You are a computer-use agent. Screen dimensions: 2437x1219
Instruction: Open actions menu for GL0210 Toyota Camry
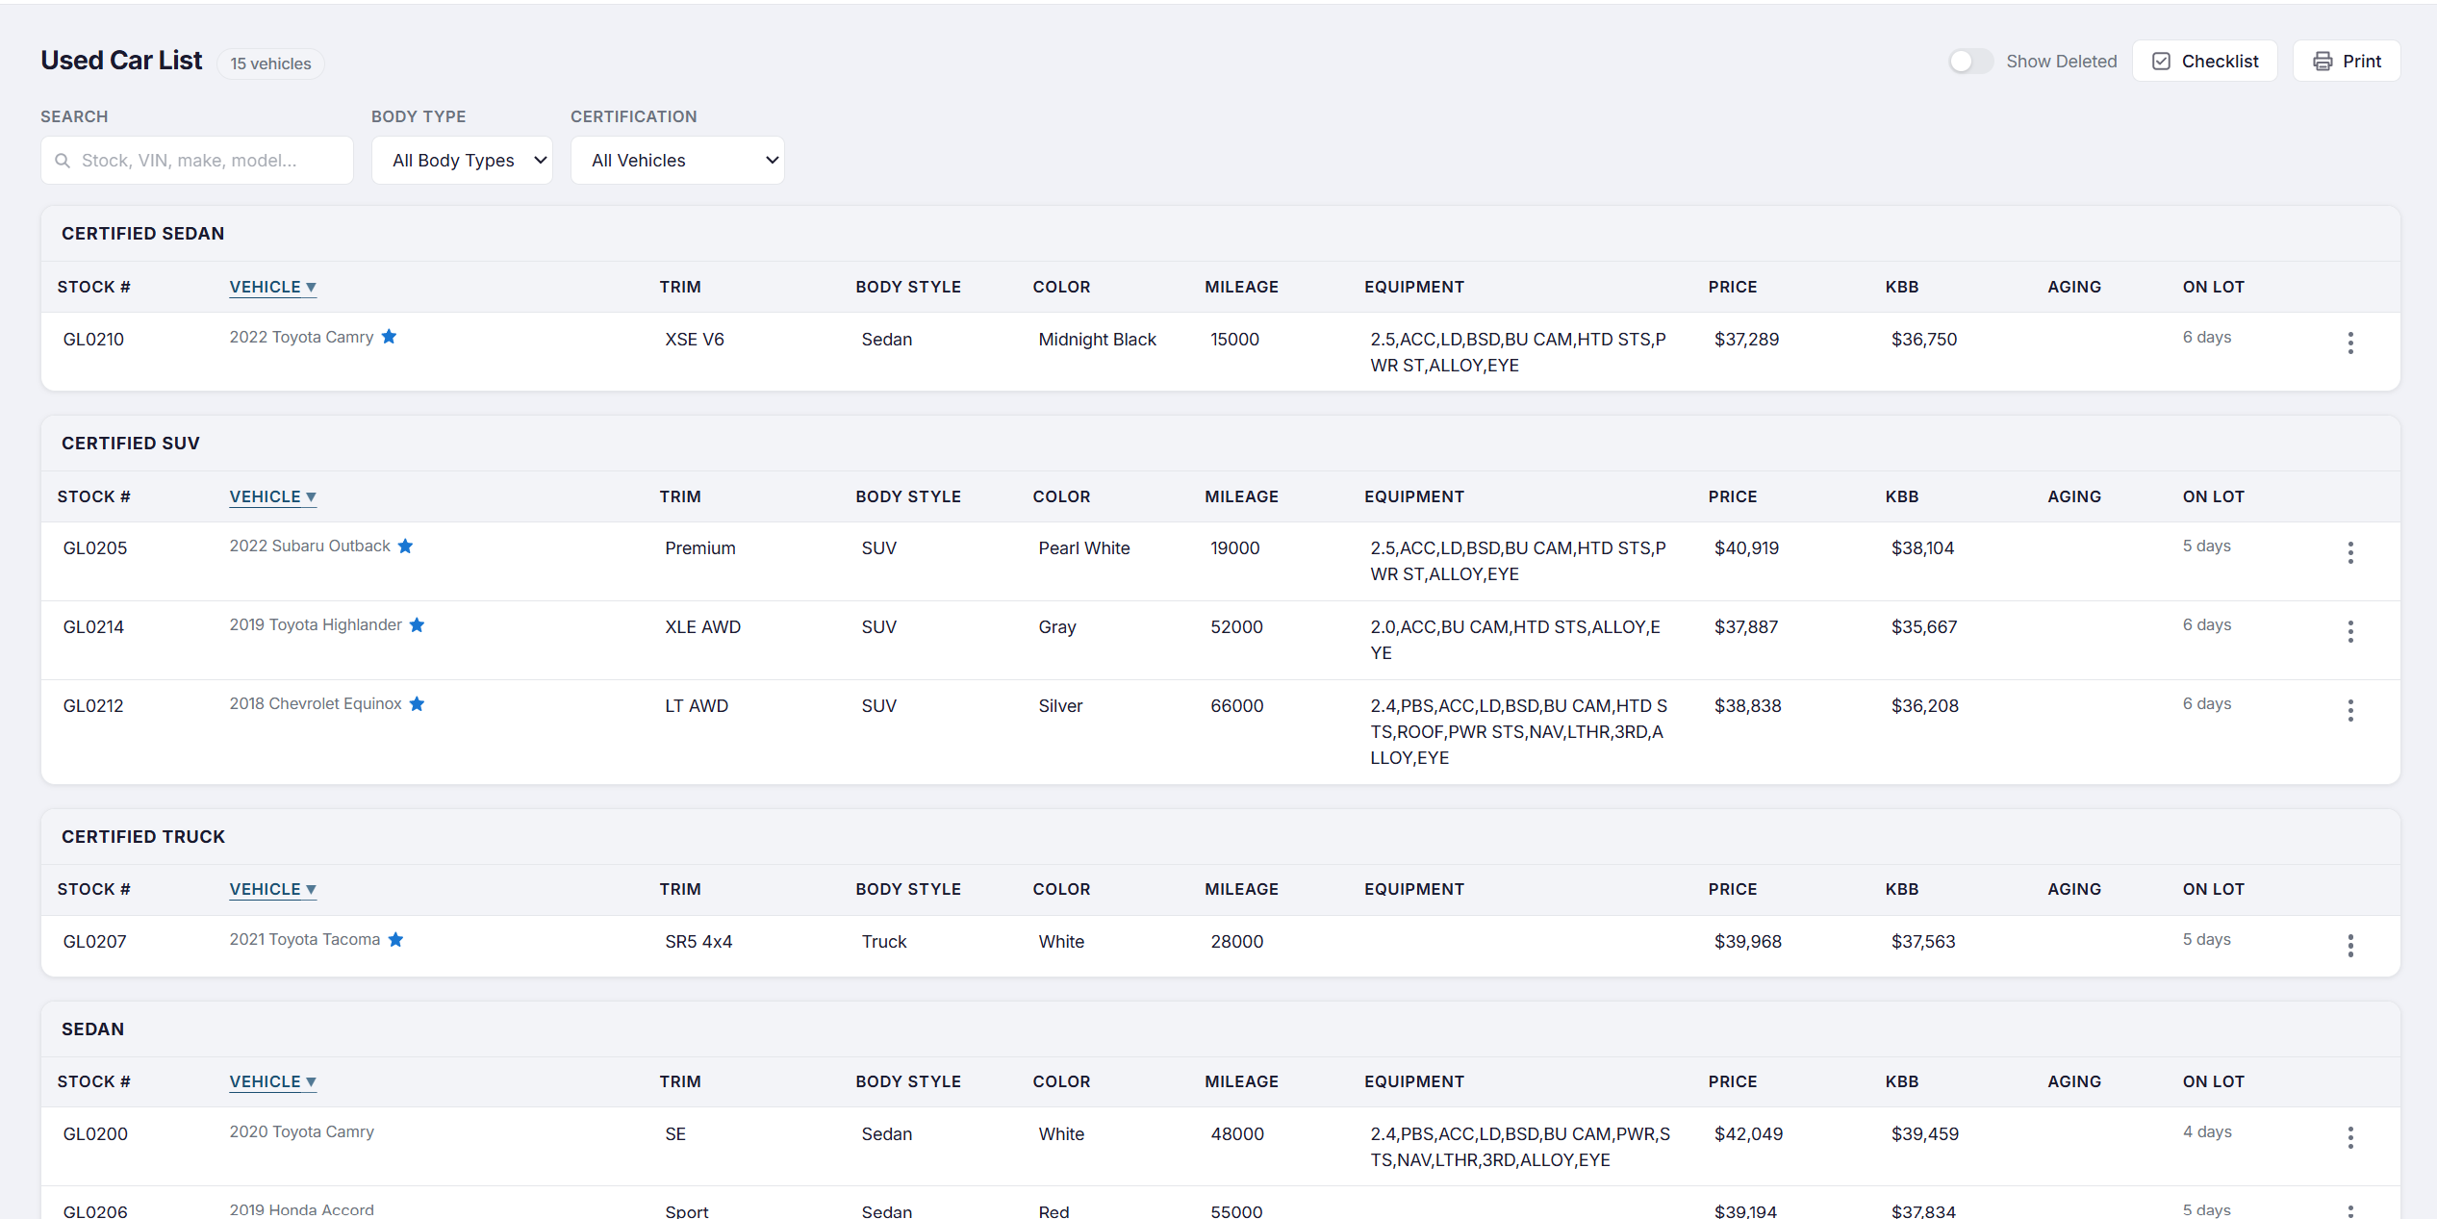[2349, 343]
